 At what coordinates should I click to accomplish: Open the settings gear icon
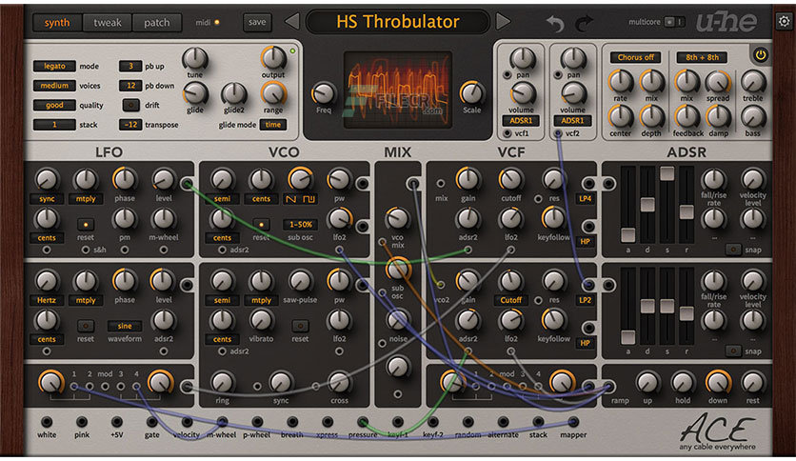[x=785, y=21]
